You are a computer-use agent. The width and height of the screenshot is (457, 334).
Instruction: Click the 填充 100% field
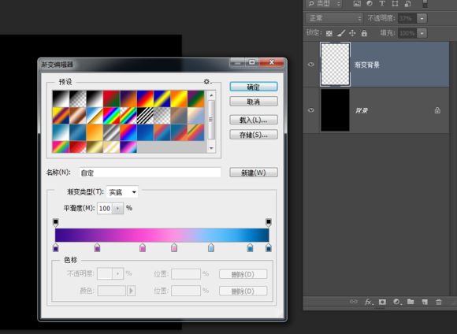point(407,33)
